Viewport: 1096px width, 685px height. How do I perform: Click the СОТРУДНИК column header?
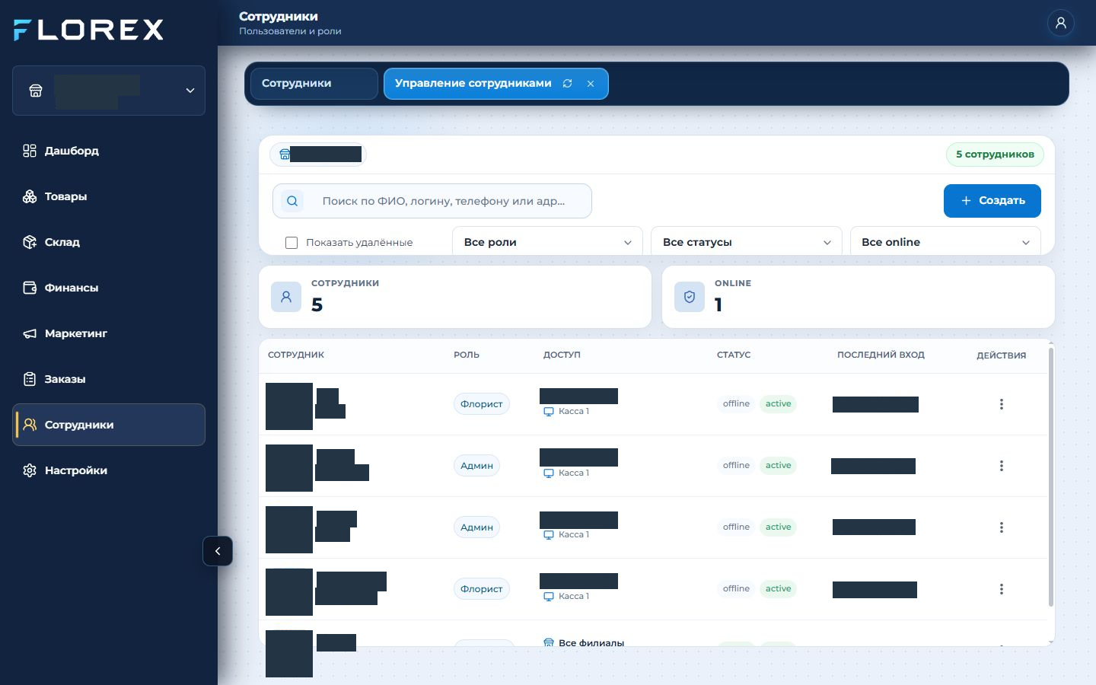pos(296,355)
